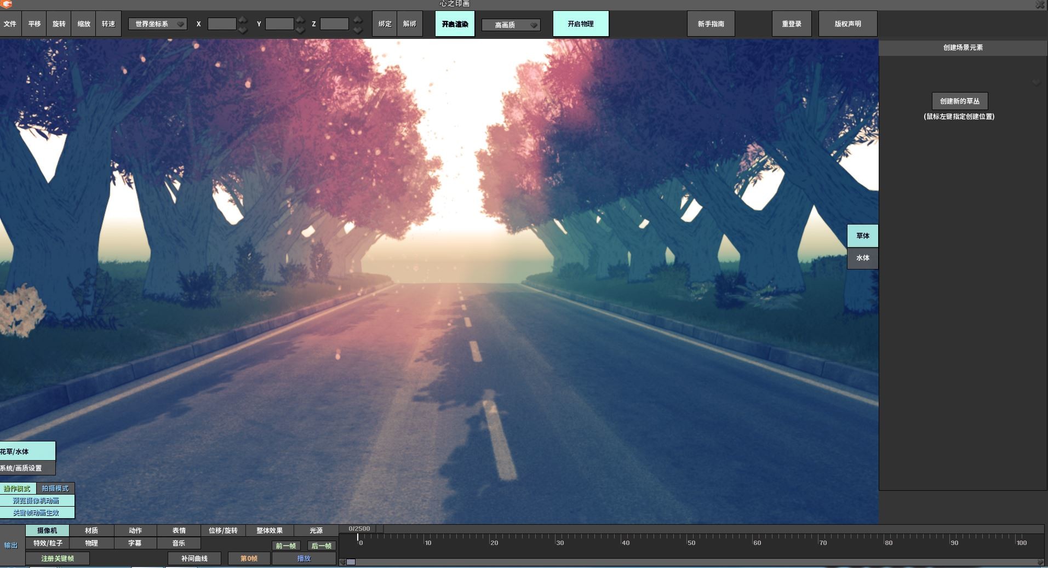Screen dimensions: 1048x568
Task: Click the 转速 speed control
Action: tap(108, 24)
